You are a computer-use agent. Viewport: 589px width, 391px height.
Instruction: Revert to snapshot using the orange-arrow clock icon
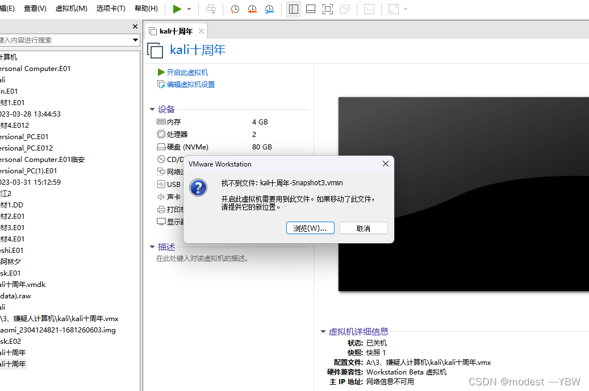click(x=252, y=9)
